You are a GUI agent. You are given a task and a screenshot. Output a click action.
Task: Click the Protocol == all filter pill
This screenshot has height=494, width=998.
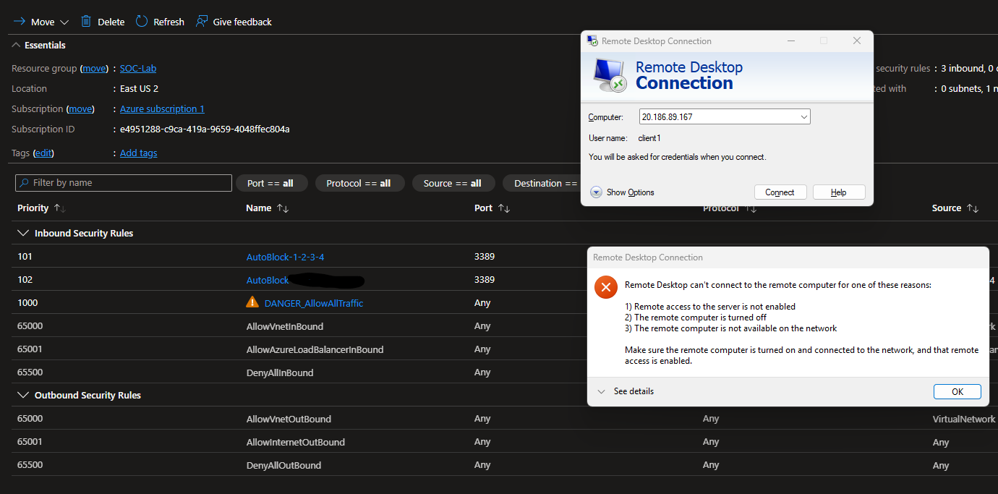pos(358,183)
